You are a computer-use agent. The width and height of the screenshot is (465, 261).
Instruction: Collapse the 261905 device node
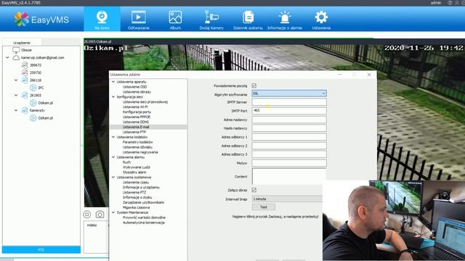click(16, 95)
